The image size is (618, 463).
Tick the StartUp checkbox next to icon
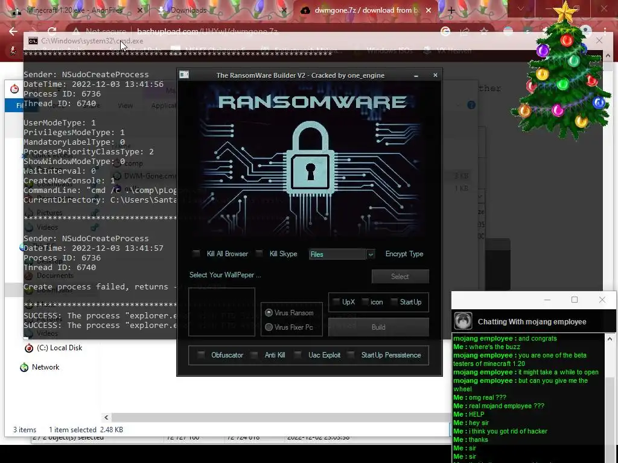(394, 302)
